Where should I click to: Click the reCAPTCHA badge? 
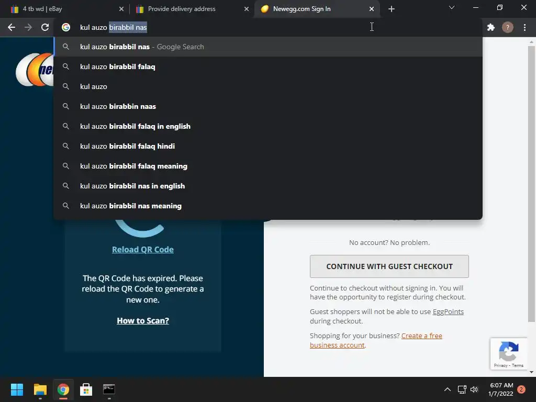pyautogui.click(x=509, y=354)
